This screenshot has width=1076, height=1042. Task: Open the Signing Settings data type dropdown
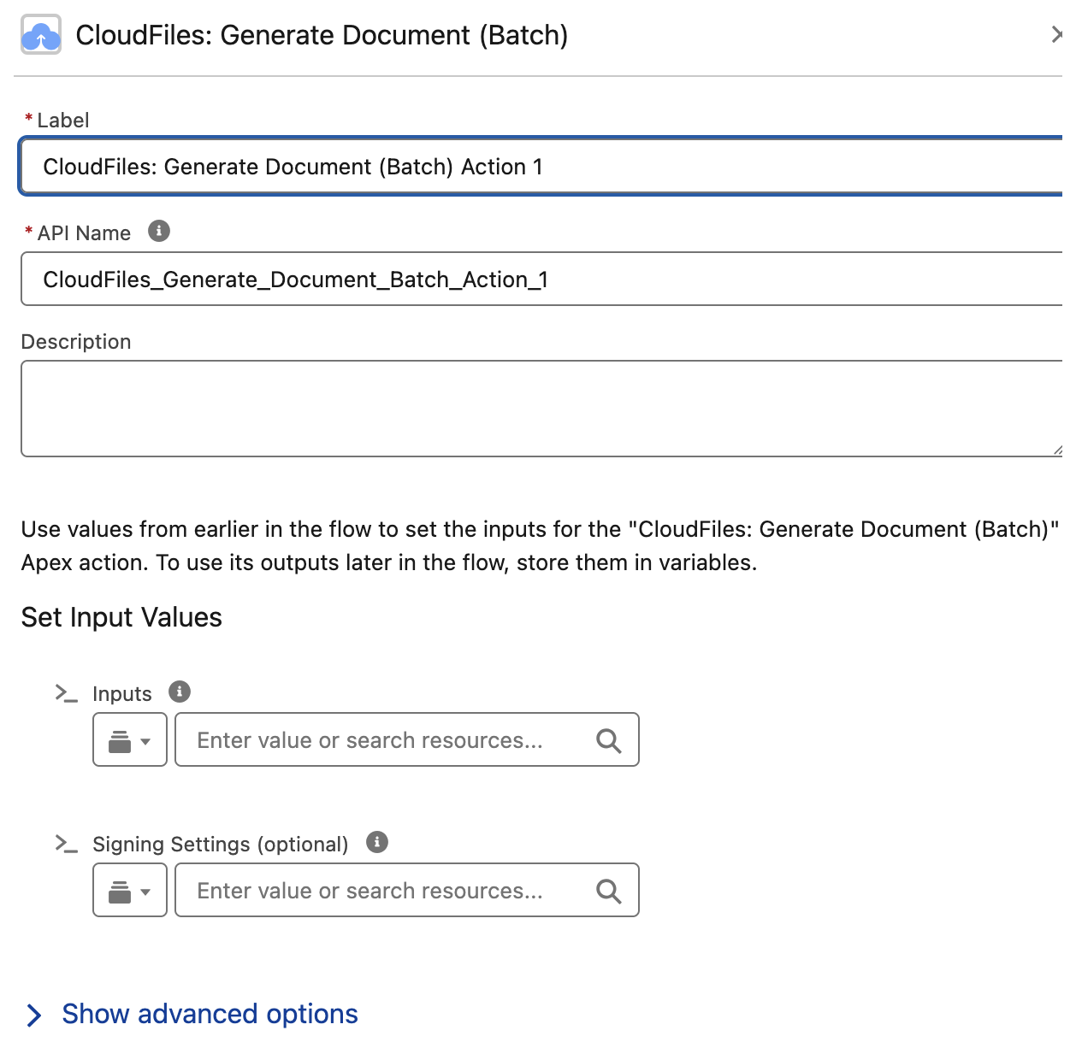tap(130, 890)
